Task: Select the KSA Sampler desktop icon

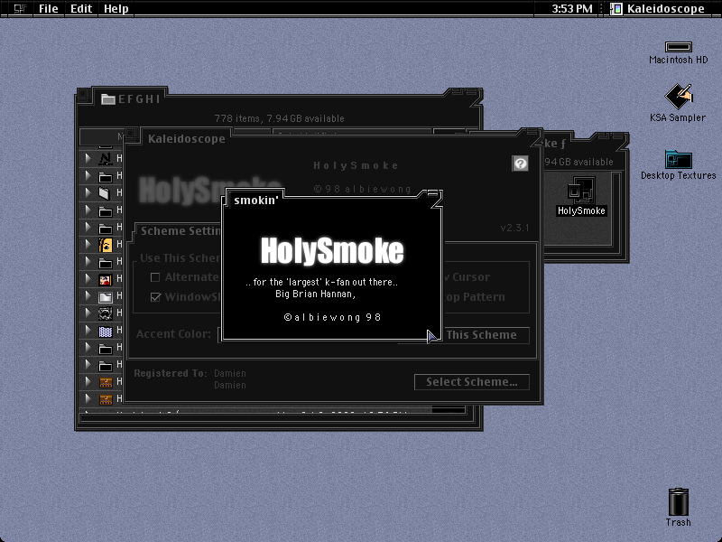Action: [679, 96]
